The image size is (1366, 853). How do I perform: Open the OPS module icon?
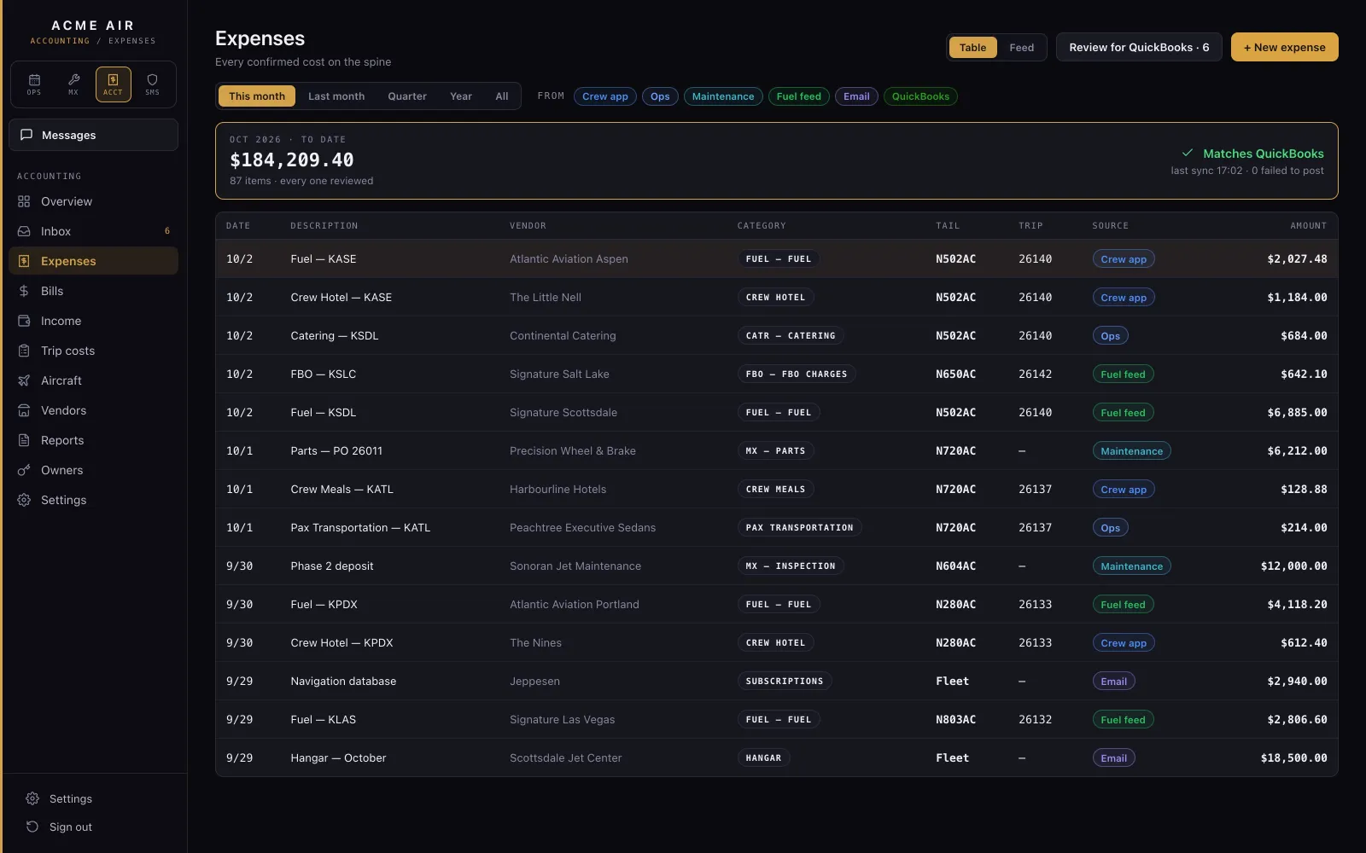(x=34, y=84)
